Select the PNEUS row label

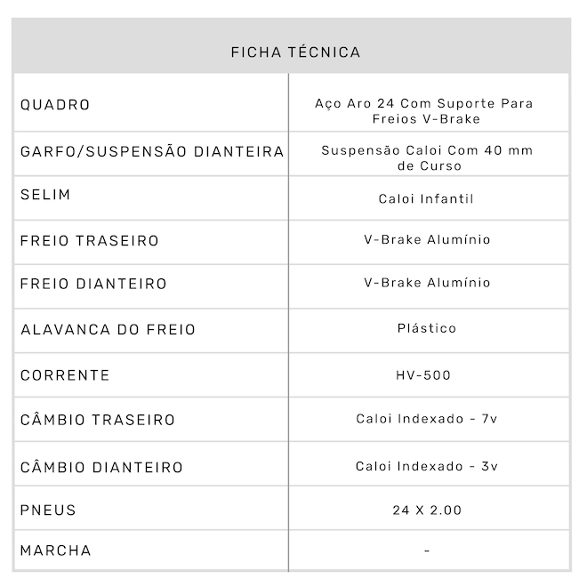(48, 511)
